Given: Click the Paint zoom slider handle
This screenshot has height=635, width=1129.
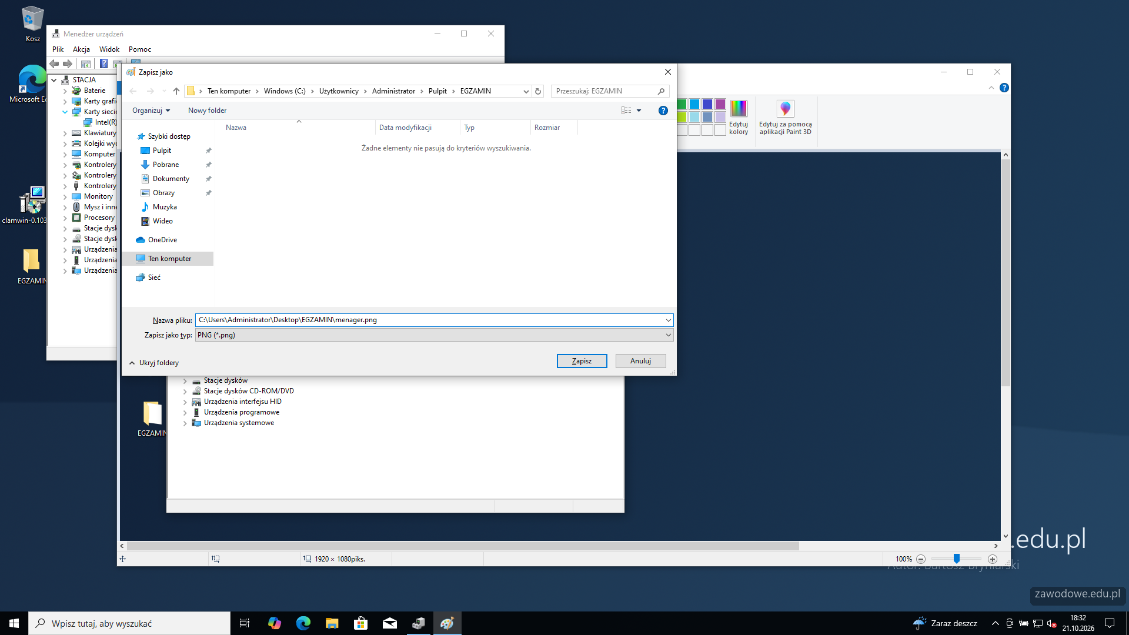Looking at the screenshot, I should [x=957, y=559].
